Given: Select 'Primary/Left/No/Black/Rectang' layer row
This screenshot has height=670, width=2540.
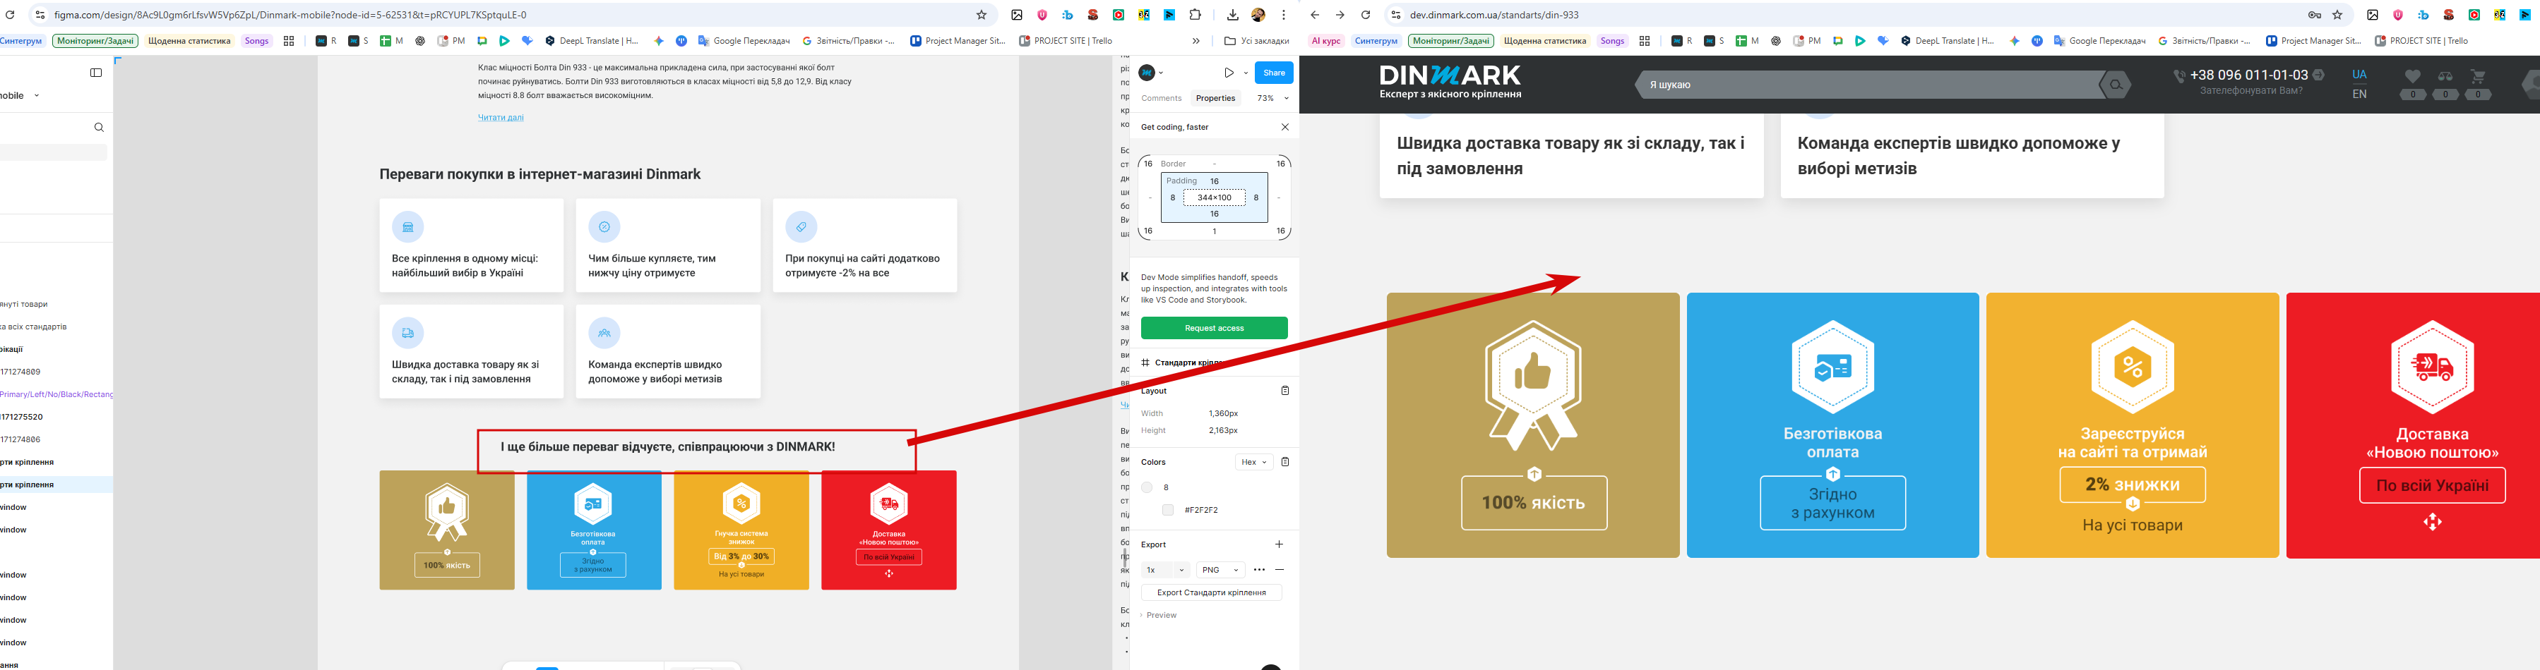Looking at the screenshot, I should 56,394.
